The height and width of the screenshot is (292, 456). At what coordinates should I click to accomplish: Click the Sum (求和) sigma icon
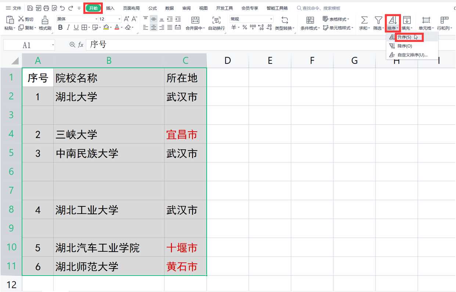pyautogui.click(x=364, y=20)
